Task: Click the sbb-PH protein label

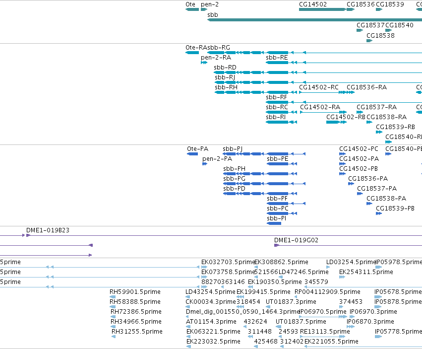Action: coord(234,169)
